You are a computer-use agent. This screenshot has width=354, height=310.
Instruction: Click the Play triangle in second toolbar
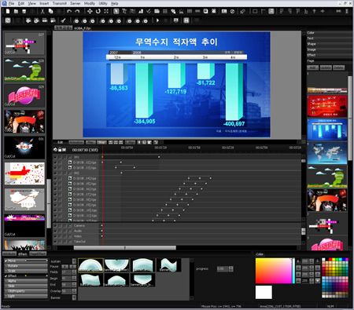coord(157,20)
